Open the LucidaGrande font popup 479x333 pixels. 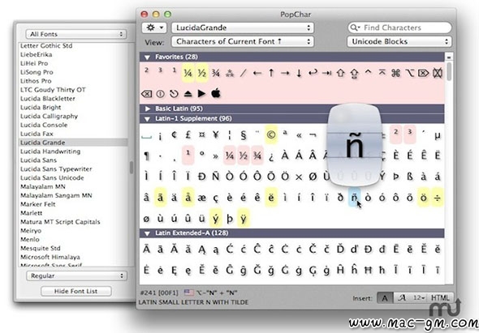point(243,28)
